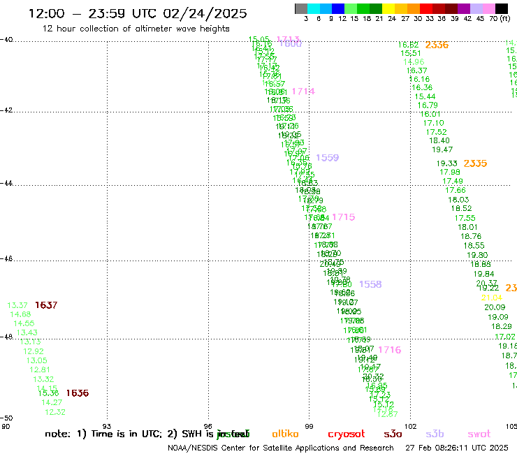Image resolution: width=517 pixels, height=454 pixels.
Task: Click the wave height value 19.47
Action: coord(442,149)
